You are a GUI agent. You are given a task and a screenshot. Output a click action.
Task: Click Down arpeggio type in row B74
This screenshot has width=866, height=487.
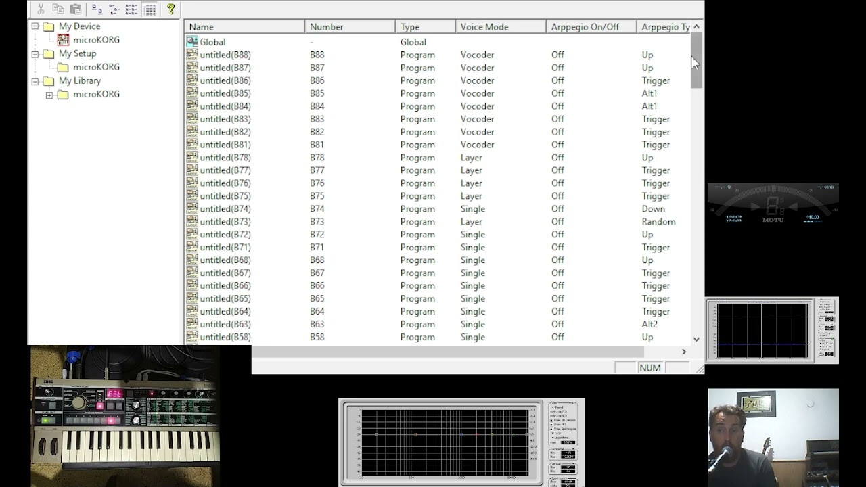pyautogui.click(x=654, y=209)
